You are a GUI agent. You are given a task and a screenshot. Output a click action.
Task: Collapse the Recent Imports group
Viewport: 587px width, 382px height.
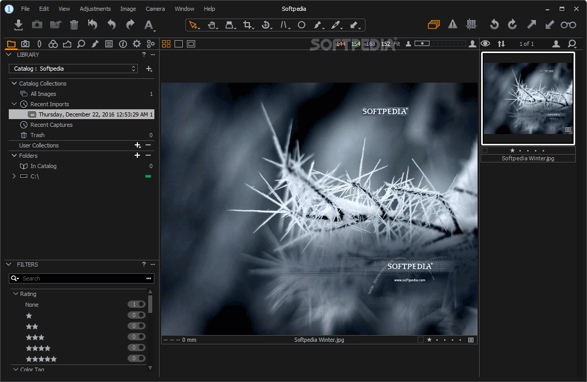tap(14, 104)
